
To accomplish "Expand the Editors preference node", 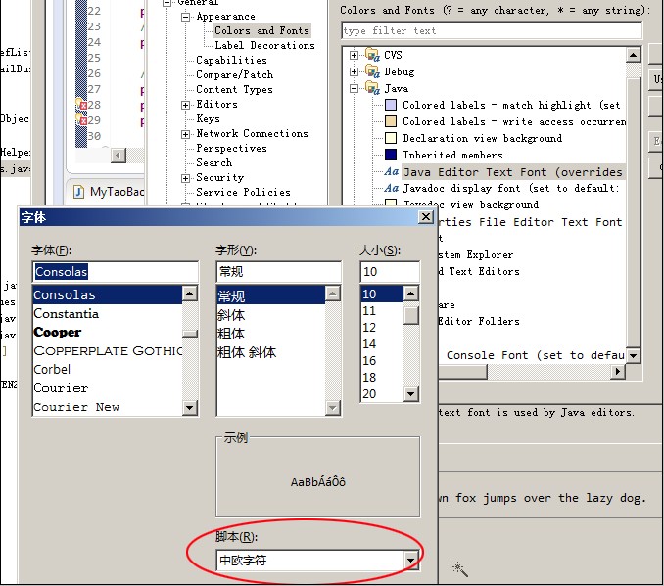I will click(186, 105).
